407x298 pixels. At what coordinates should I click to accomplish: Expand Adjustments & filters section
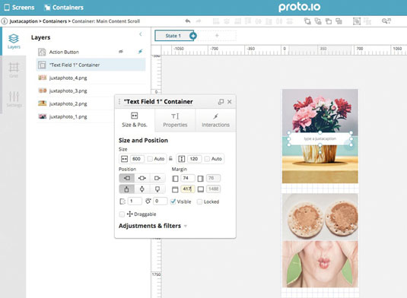[153, 226]
